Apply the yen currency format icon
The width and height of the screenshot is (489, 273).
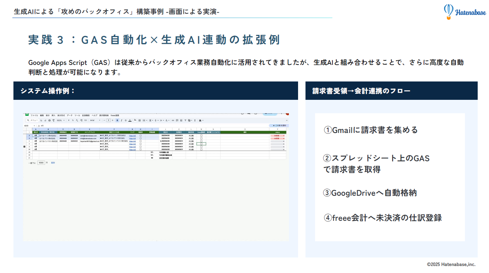coord(69,120)
